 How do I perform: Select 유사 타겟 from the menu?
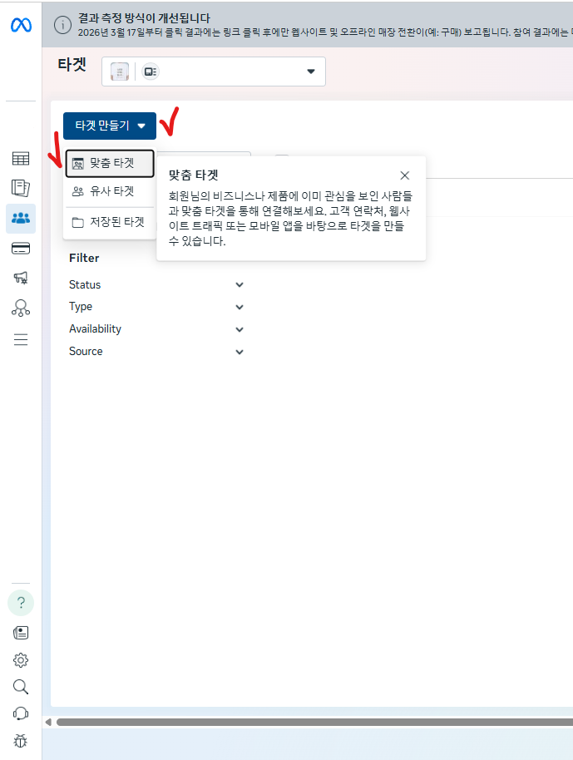pos(110,191)
